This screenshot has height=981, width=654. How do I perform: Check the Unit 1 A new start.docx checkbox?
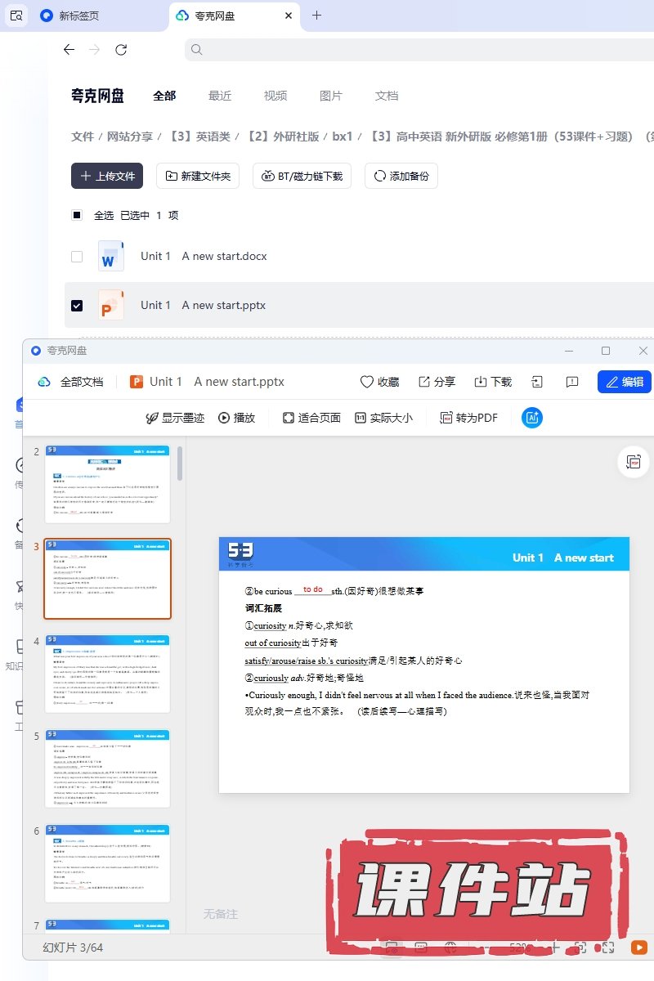coord(77,256)
